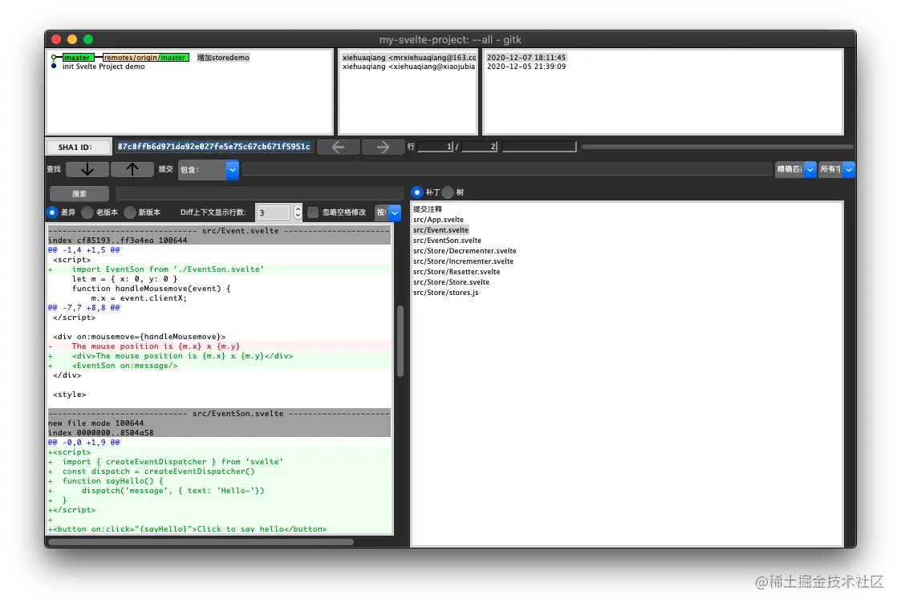The image size is (901, 607).
Task: Click the progress bar beside row fields
Action: pyautogui.click(x=716, y=147)
